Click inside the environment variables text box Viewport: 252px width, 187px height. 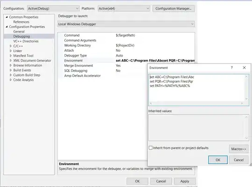pyautogui.click(x=197, y=88)
